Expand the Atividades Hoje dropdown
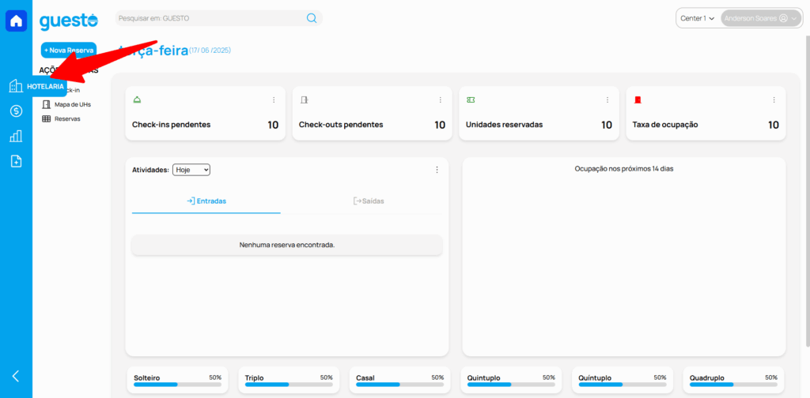This screenshot has width=810, height=398. [191, 170]
